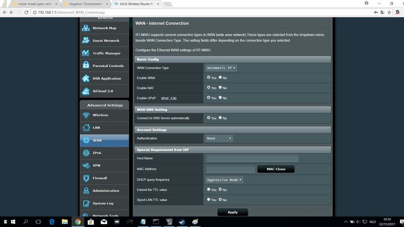
Task: Open VPN settings icon
Action: [x=86, y=165]
